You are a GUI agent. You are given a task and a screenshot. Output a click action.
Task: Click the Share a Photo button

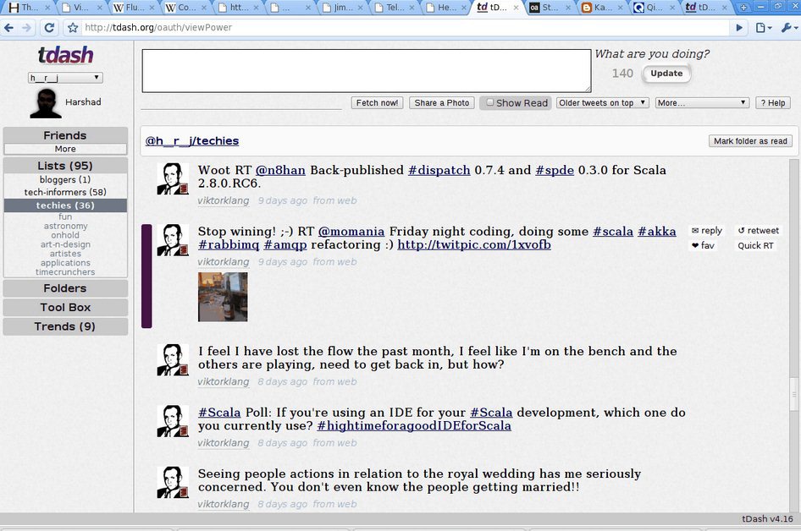[442, 102]
